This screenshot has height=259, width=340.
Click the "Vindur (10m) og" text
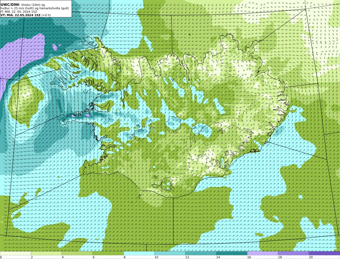click(x=33, y=5)
